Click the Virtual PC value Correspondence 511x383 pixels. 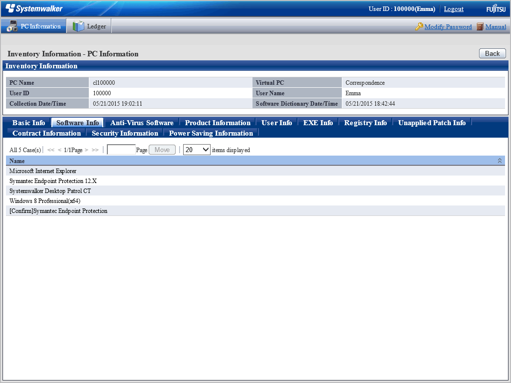point(365,83)
